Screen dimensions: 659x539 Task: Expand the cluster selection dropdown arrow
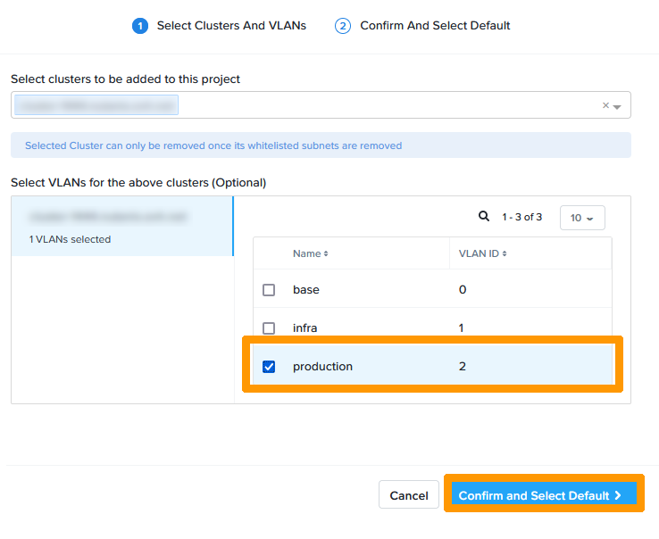tap(617, 106)
